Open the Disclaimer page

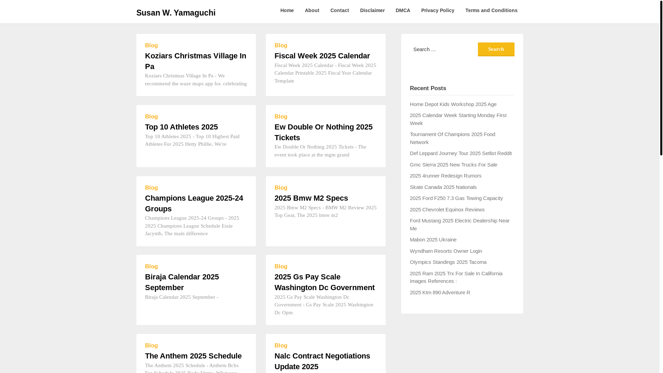[x=372, y=10]
